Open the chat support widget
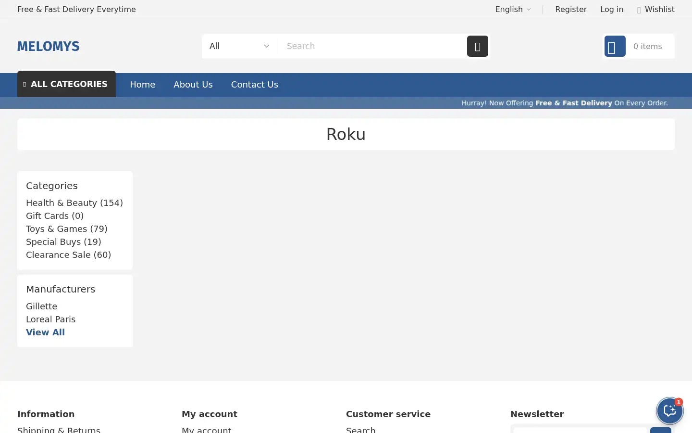692x433 pixels. (669, 410)
